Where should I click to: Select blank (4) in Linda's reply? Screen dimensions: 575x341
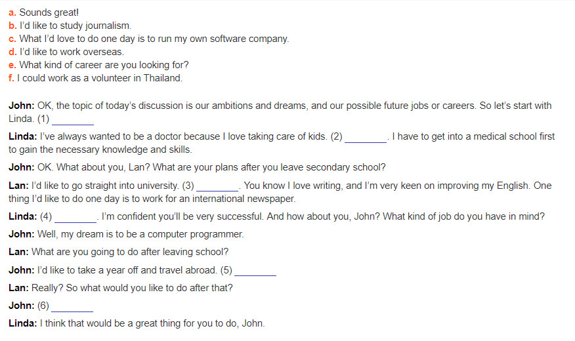pyautogui.click(x=75, y=218)
